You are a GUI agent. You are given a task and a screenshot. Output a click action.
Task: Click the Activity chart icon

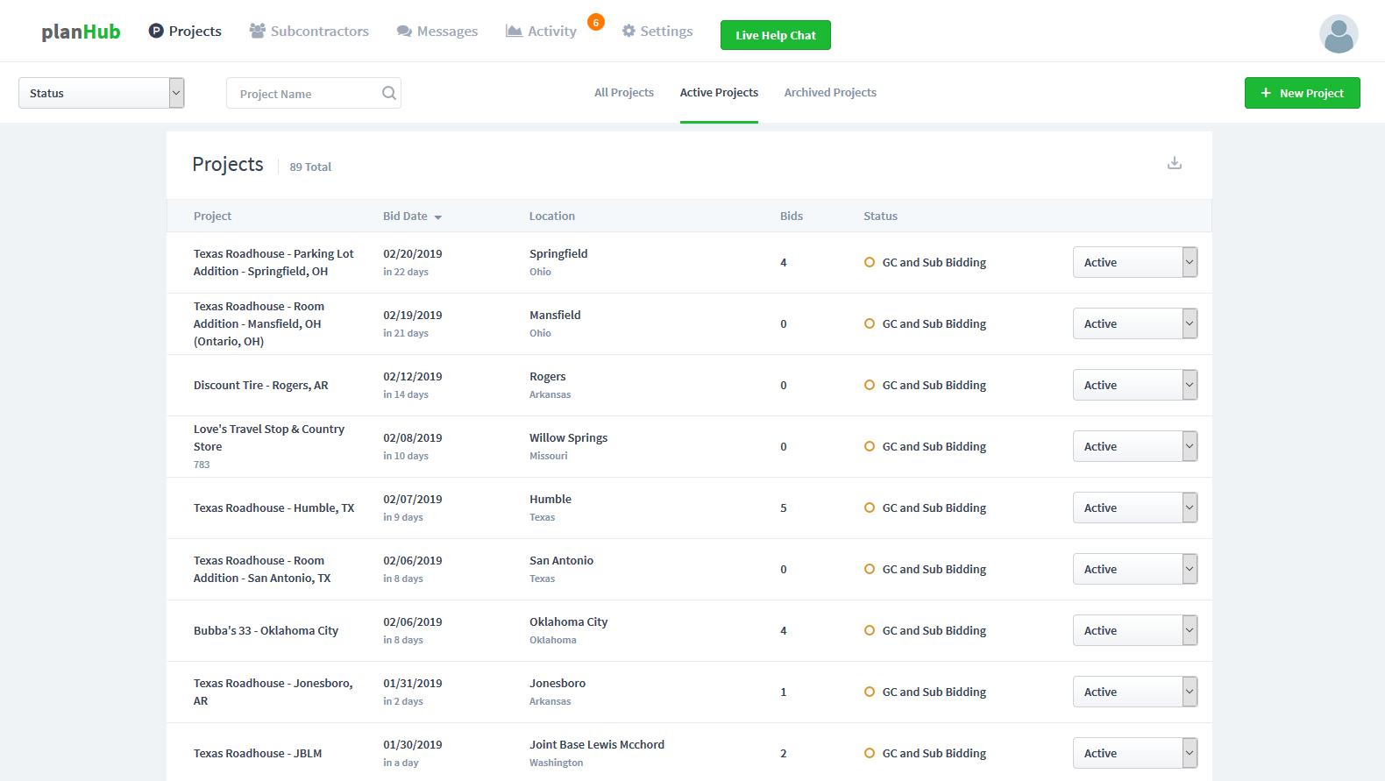514,31
